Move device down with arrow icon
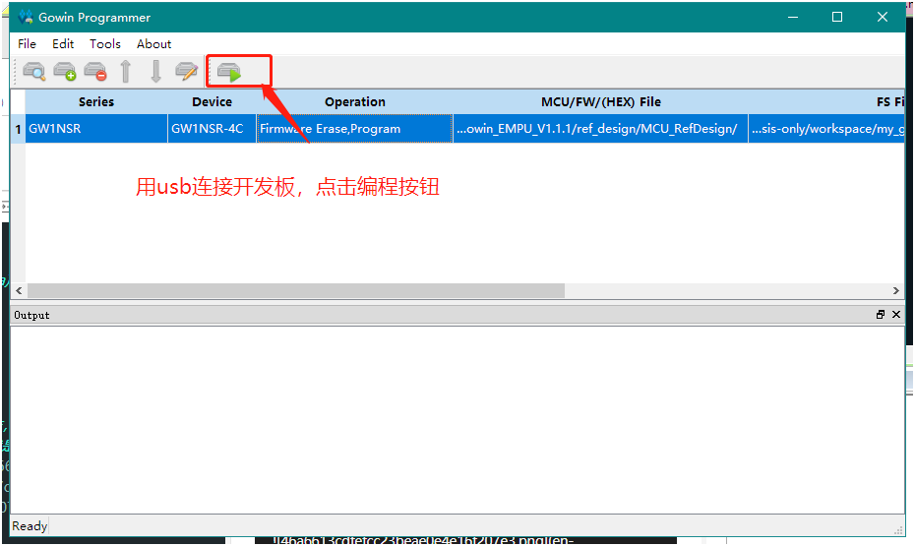The image size is (915, 546). [155, 72]
